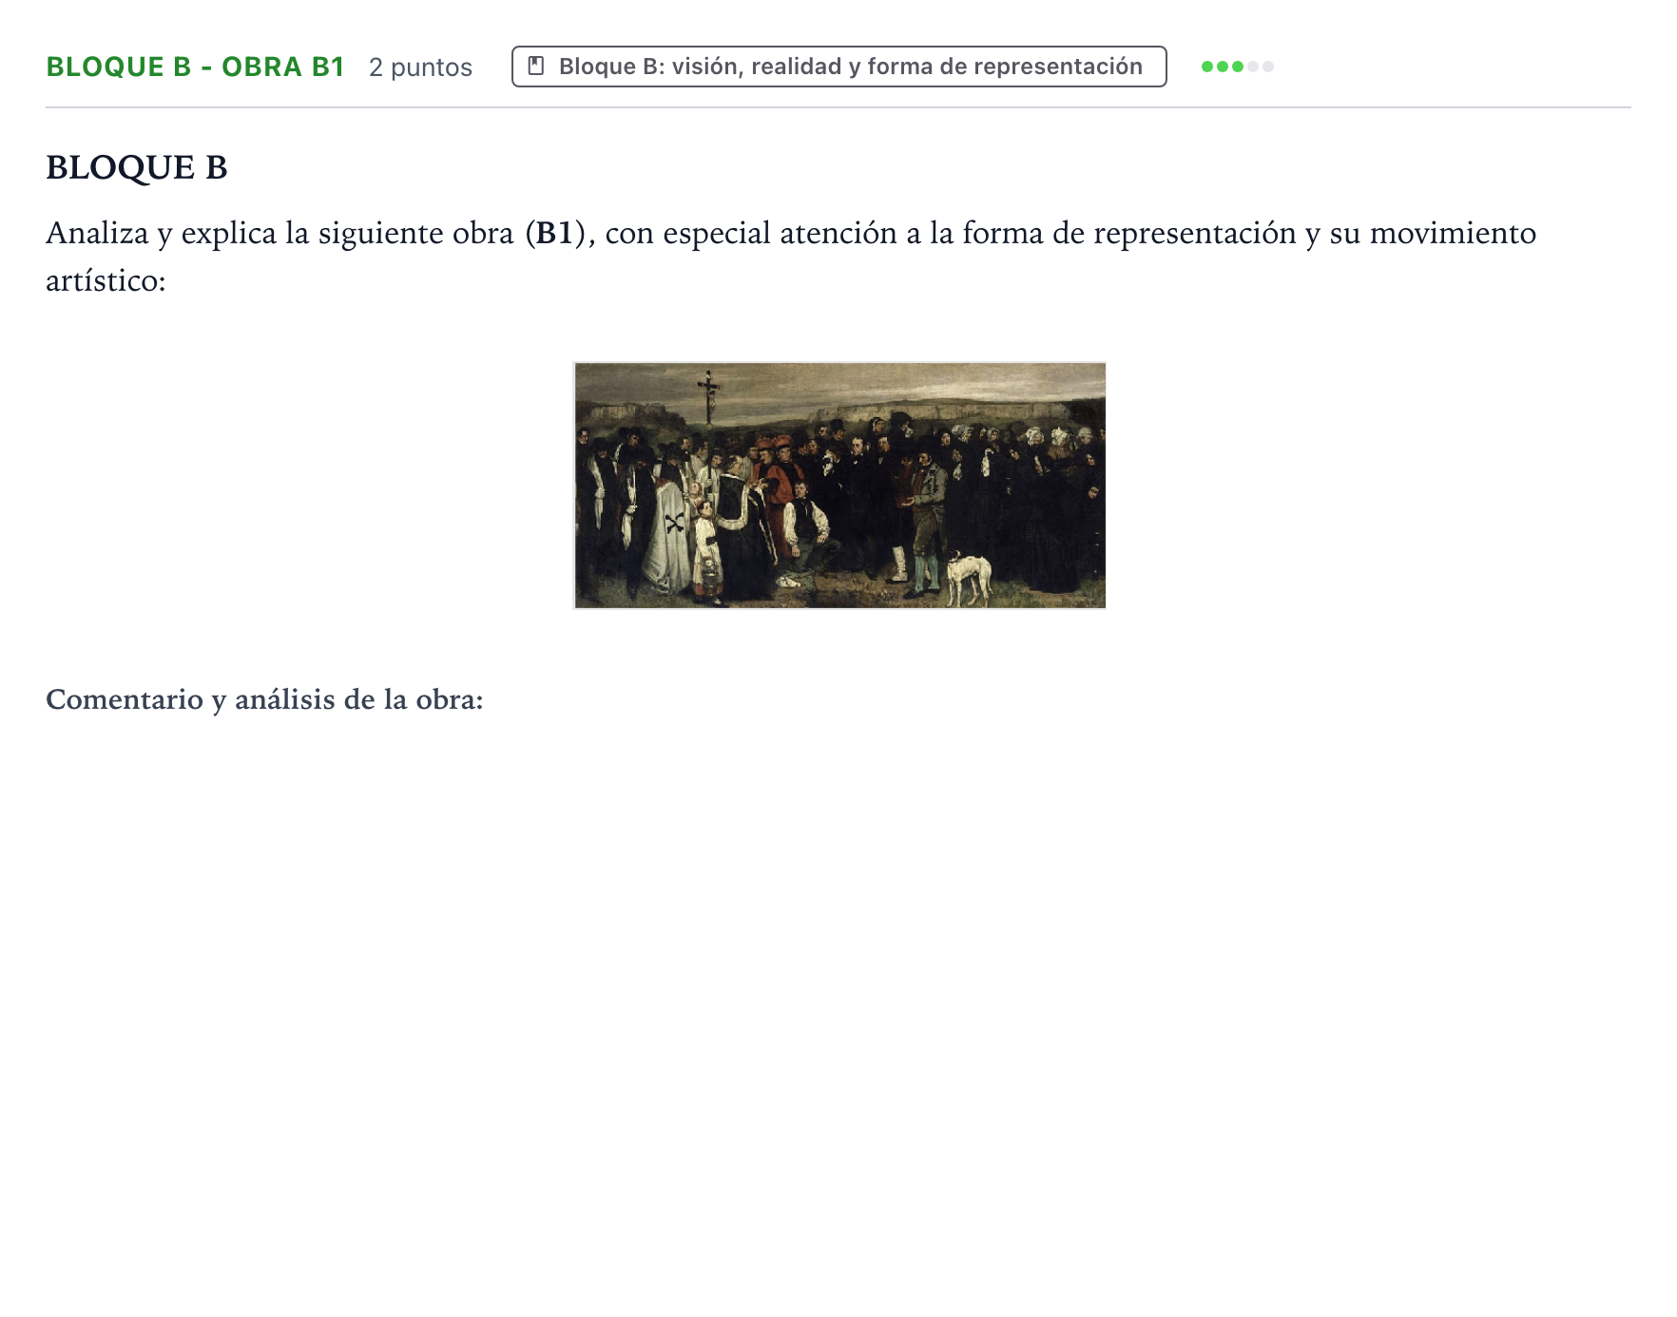
Task: Click 'Comentario y análisis de la obra:' label
Action: (x=264, y=699)
